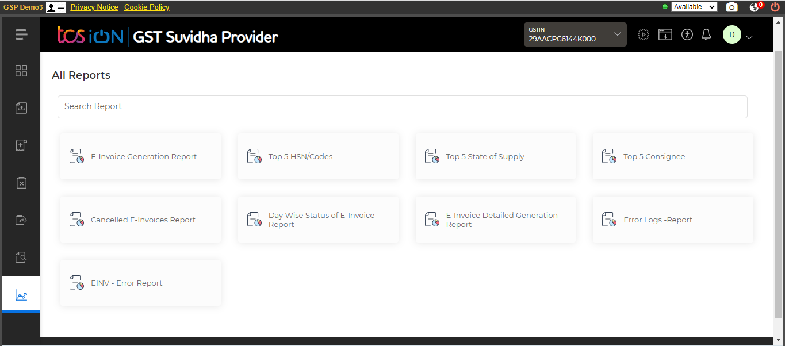Open the Top 5 State of Supply report

coord(496,156)
